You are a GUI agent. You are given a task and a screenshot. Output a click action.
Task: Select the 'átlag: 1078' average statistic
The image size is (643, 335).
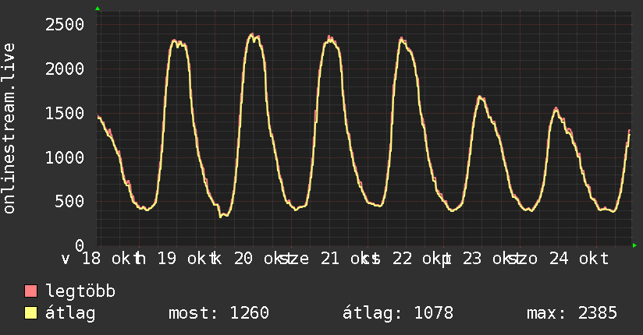point(398,313)
